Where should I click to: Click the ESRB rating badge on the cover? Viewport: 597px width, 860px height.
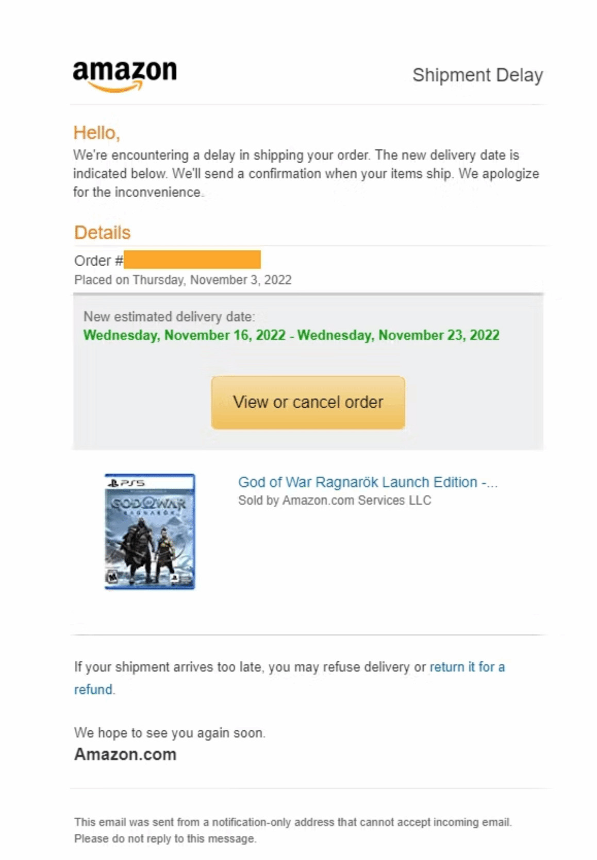pos(112,577)
